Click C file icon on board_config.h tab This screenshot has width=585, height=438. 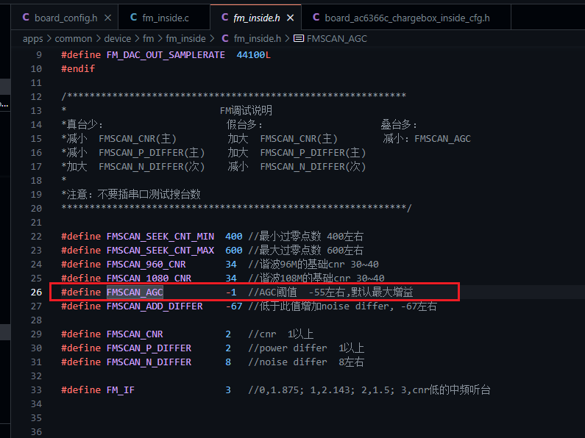(x=26, y=17)
